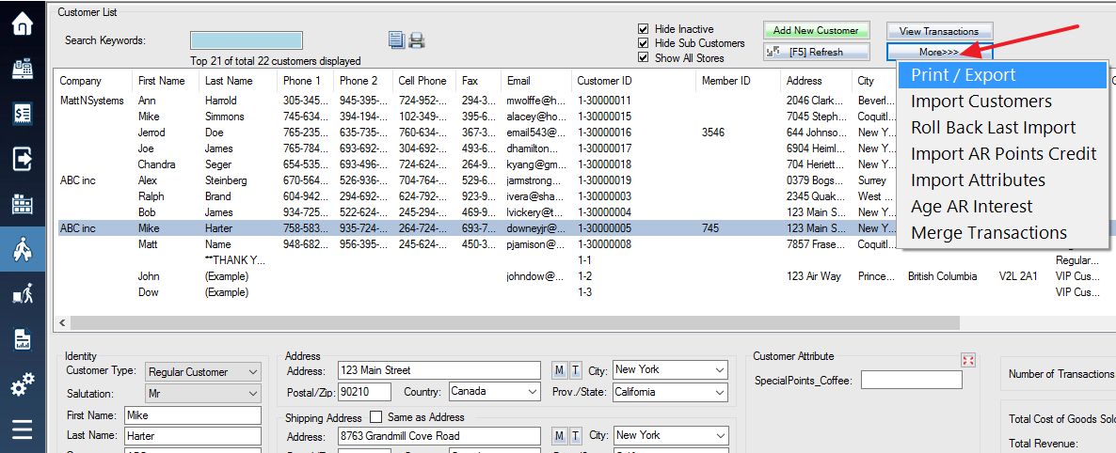Click the Add New Customer button
Viewport: 1116px width, 453px height.
point(816,31)
